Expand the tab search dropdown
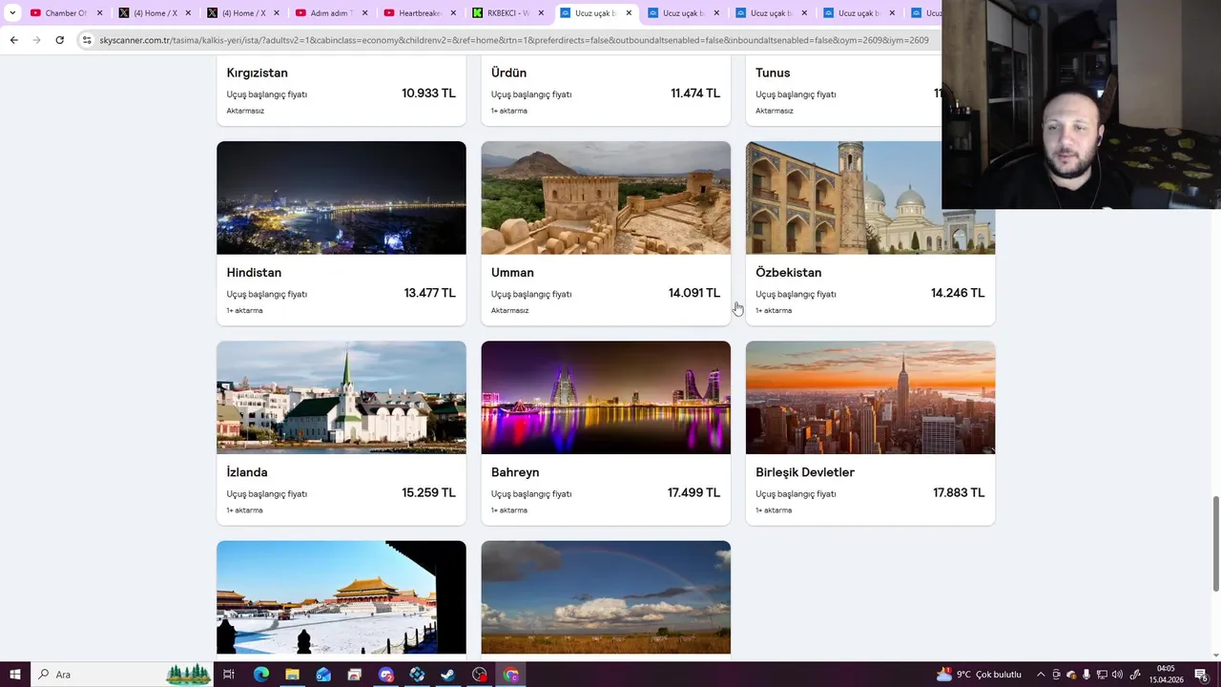 (12, 13)
